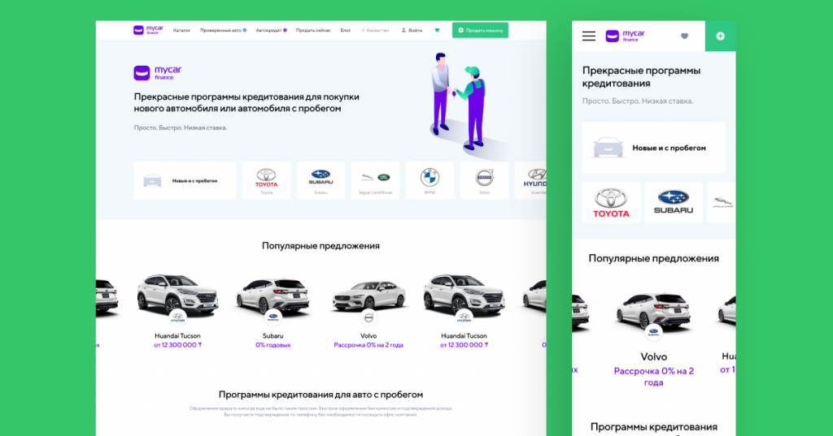Select the mobile Новые и с пробегом card

pyautogui.click(x=653, y=148)
